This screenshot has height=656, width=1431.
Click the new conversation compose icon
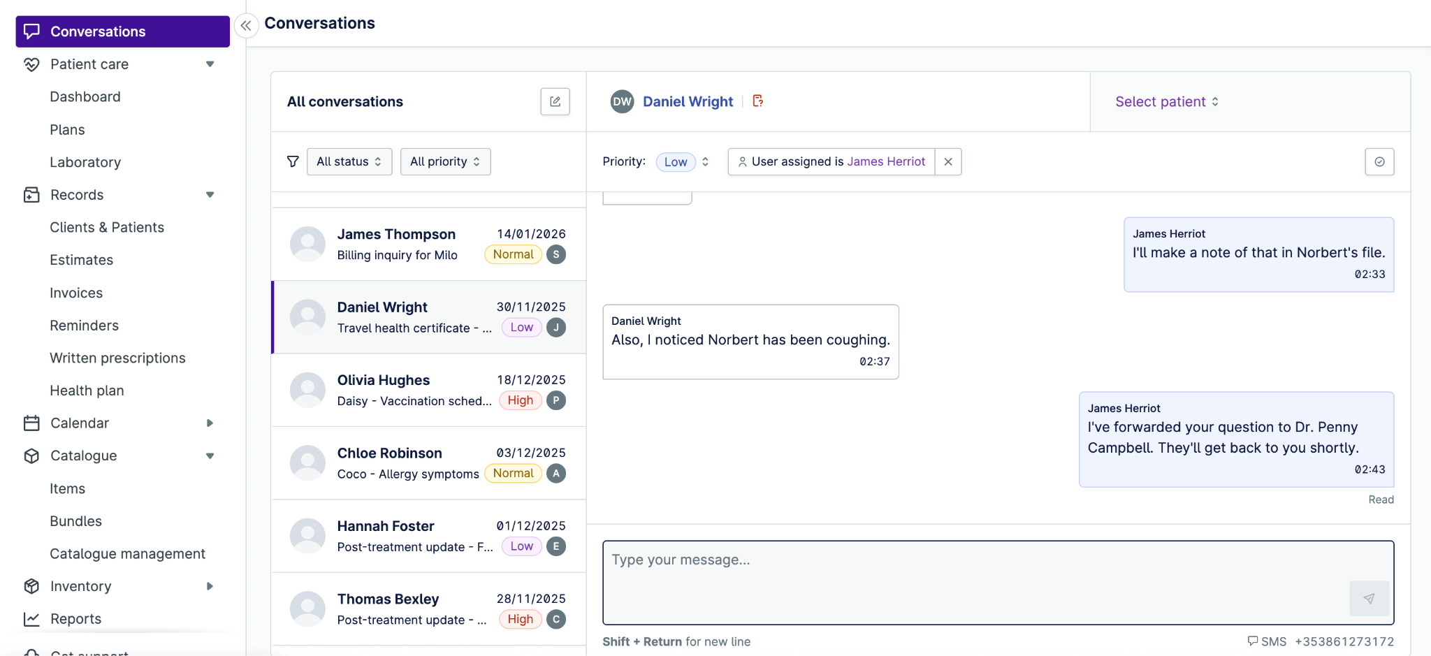click(555, 101)
